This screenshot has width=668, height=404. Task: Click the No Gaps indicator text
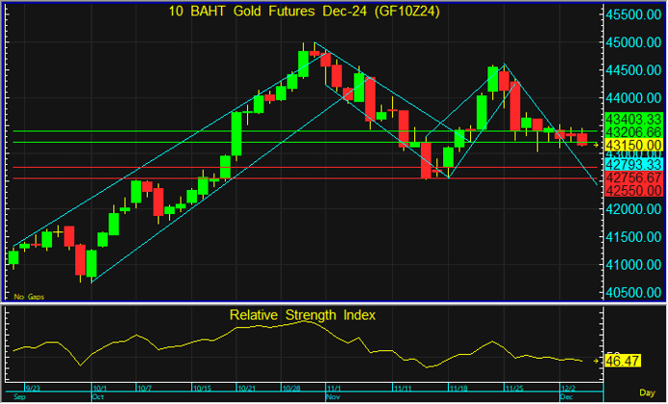pos(24,296)
